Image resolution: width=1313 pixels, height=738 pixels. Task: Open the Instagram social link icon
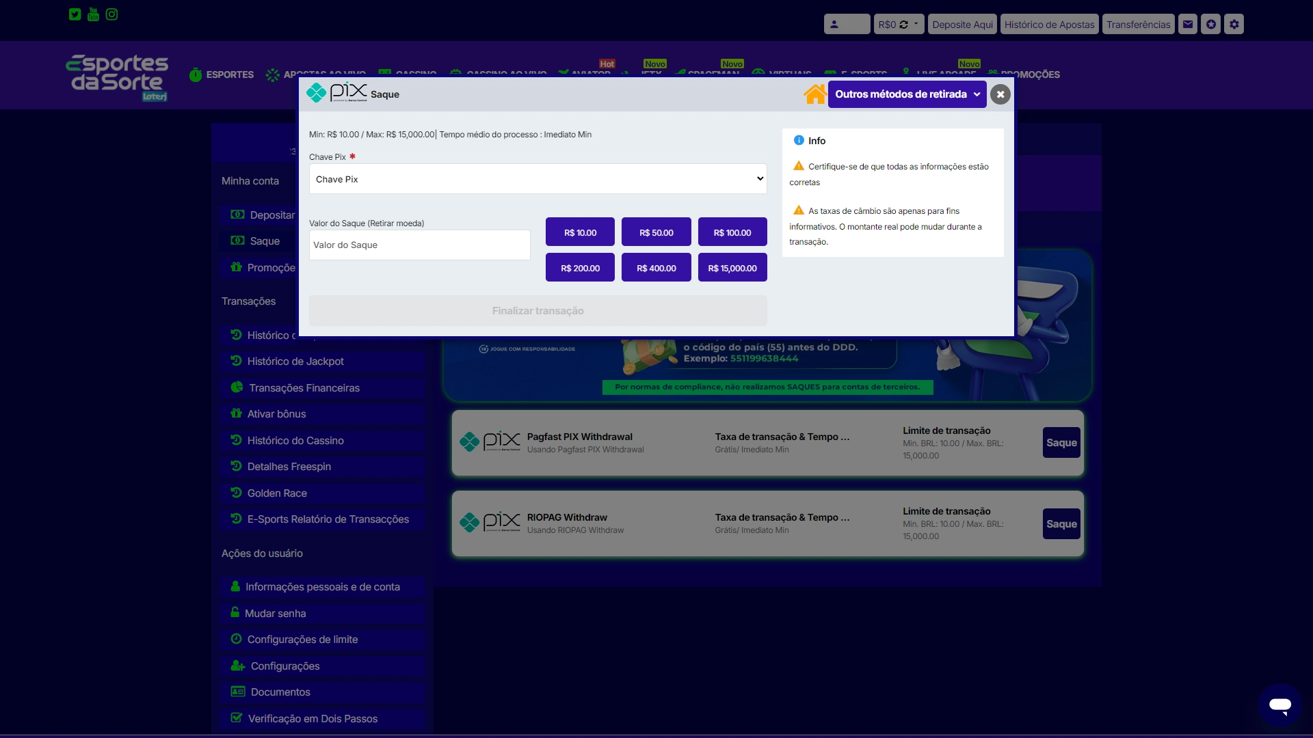pos(112,14)
